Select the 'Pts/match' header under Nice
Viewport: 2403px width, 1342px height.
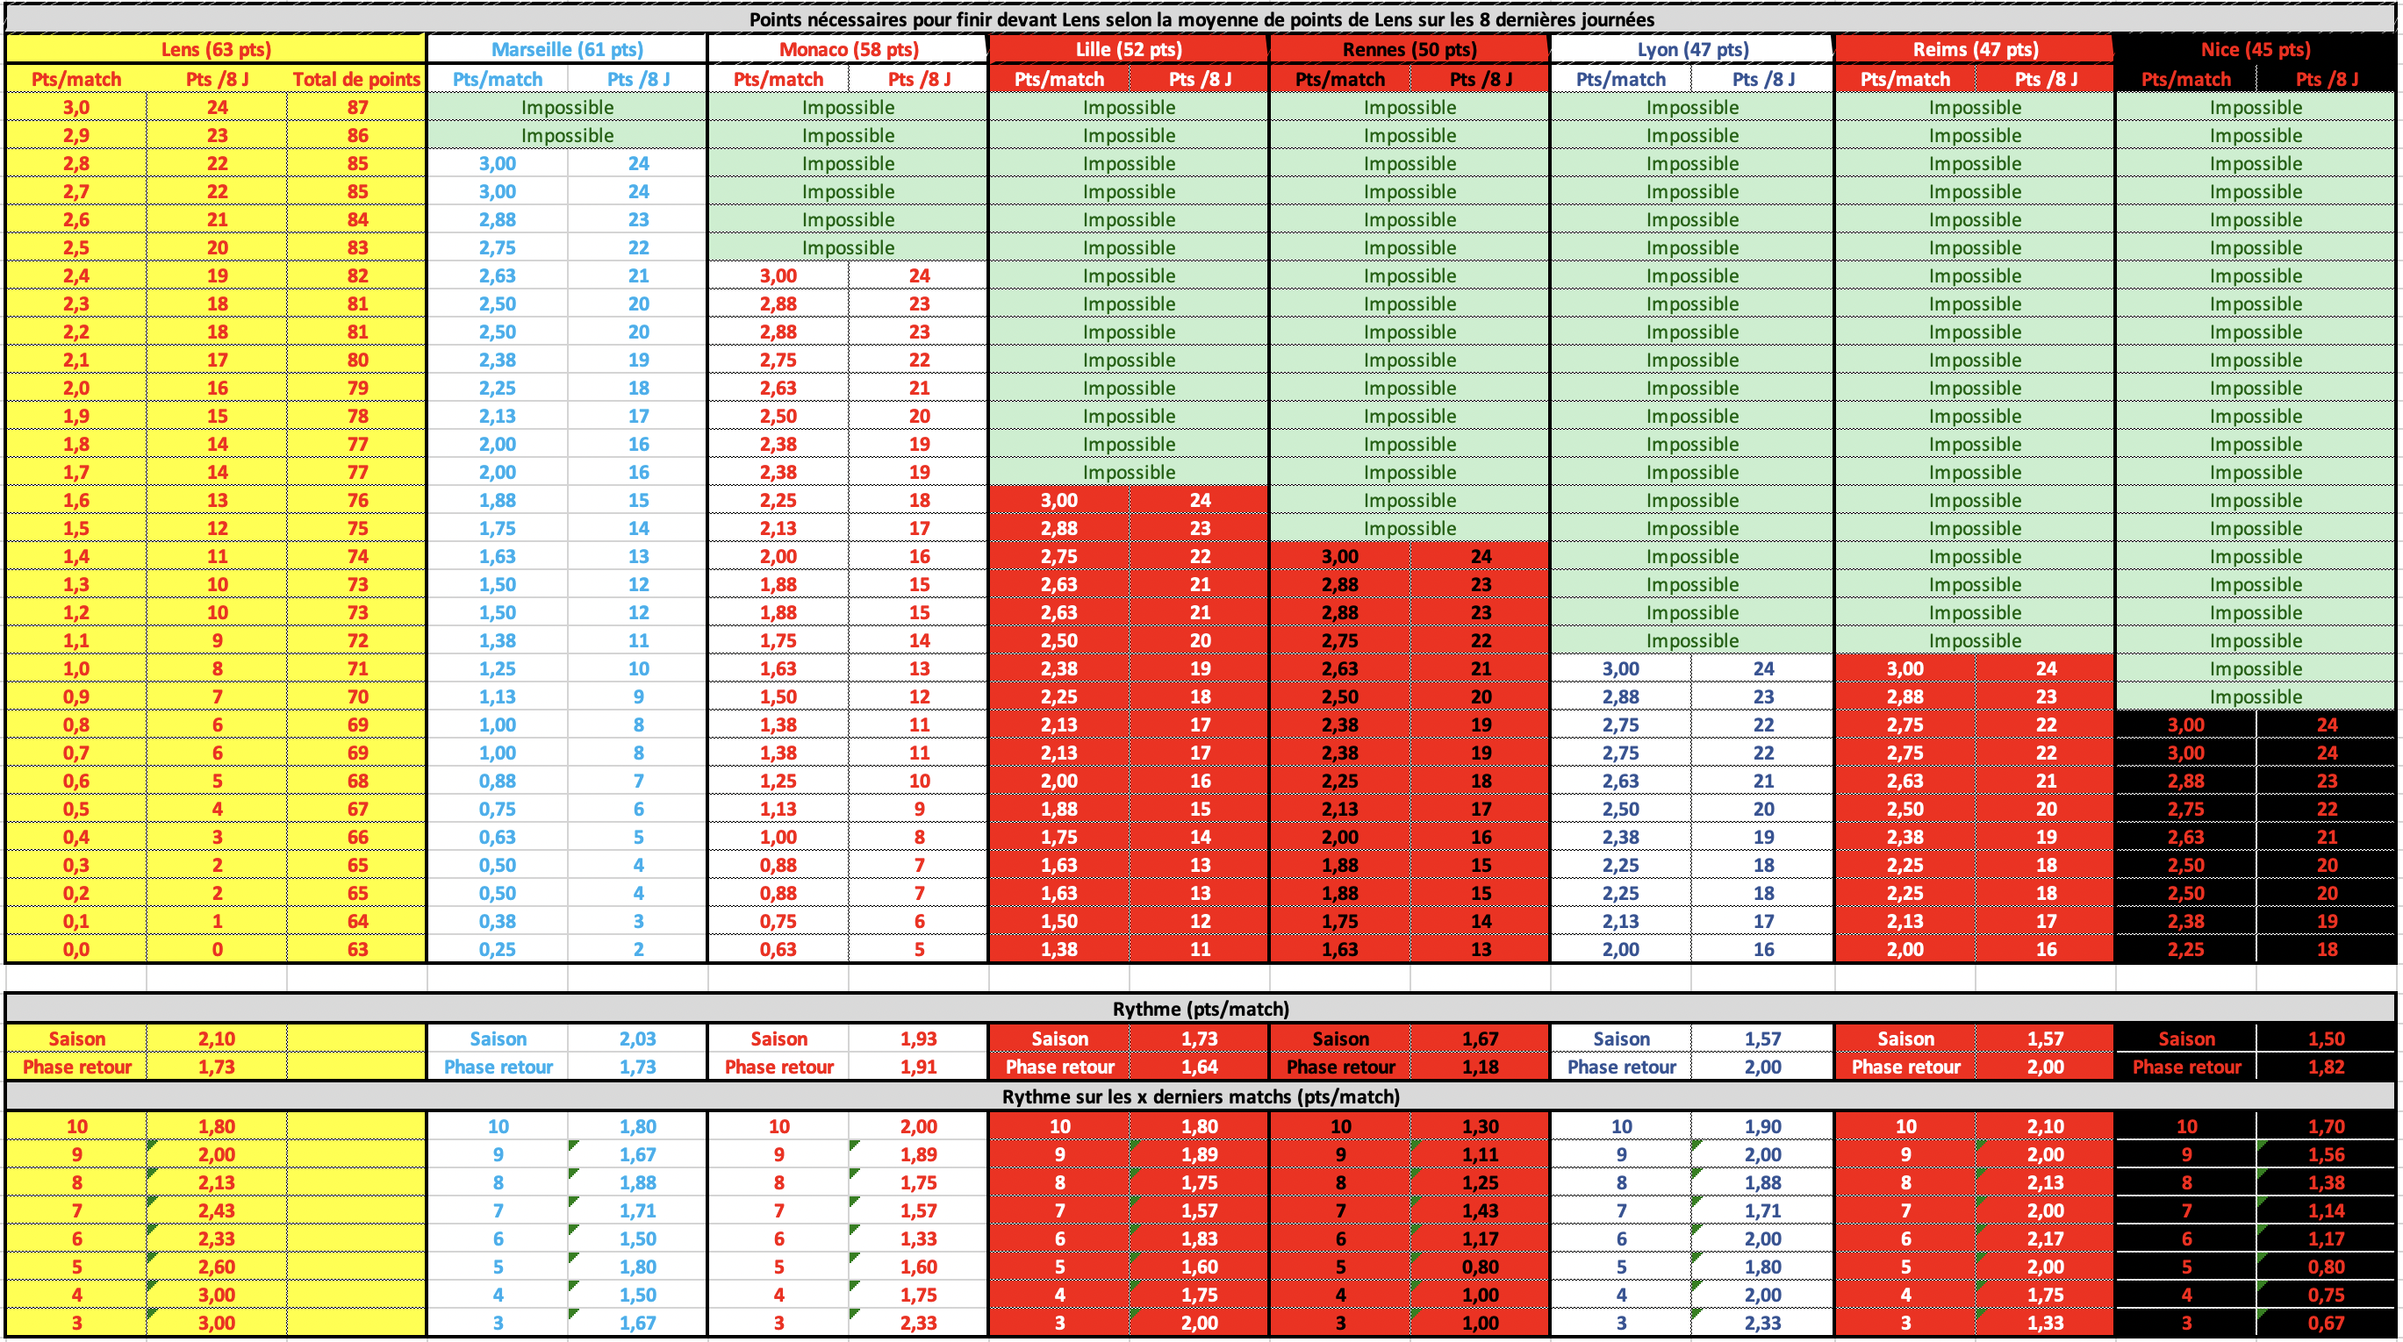pyautogui.click(x=2185, y=79)
